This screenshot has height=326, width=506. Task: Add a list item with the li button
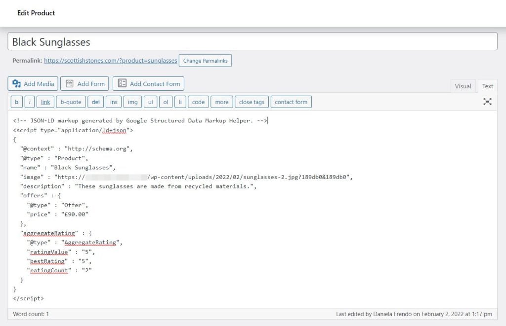[x=180, y=102]
